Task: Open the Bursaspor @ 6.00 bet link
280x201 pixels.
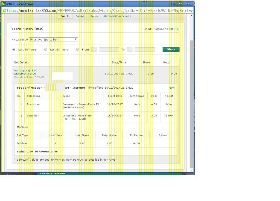Action: [x=26, y=71]
